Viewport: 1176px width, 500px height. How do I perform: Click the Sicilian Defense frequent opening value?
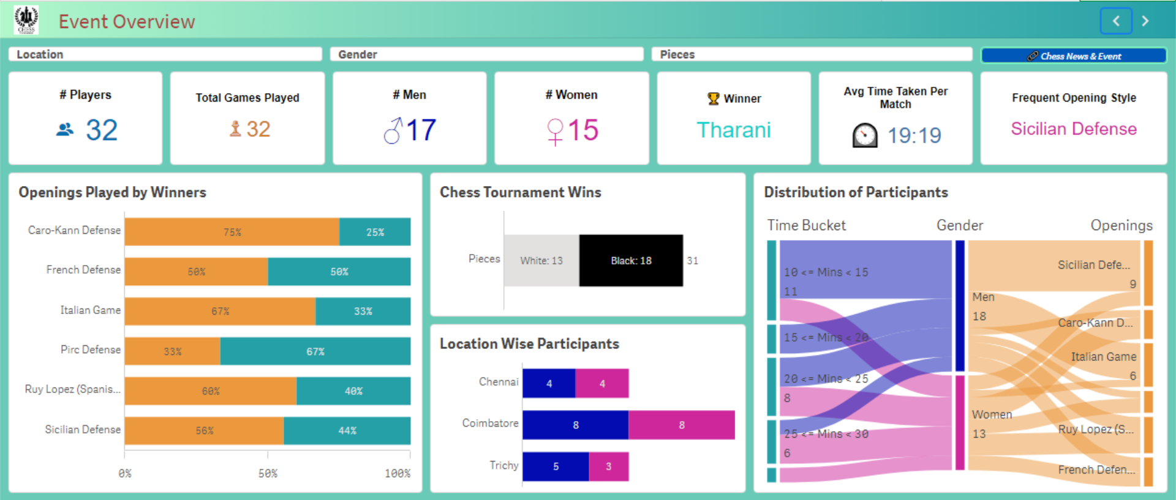tap(1074, 129)
